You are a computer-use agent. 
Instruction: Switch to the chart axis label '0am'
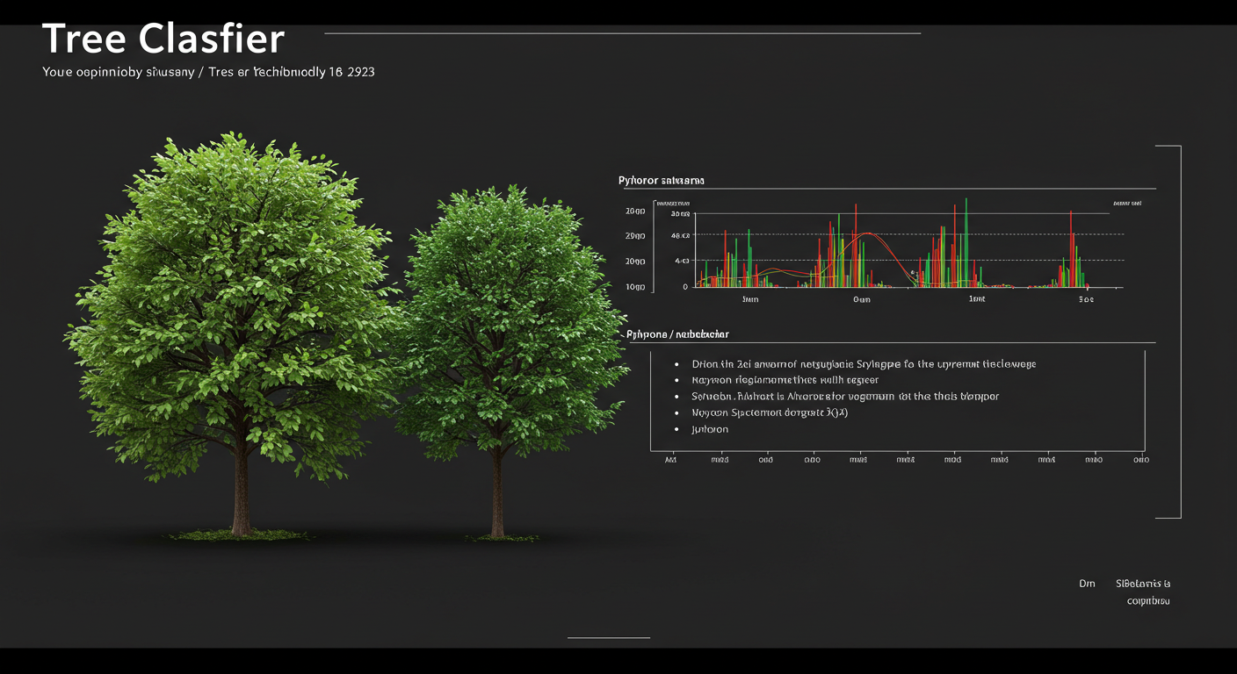(860, 299)
